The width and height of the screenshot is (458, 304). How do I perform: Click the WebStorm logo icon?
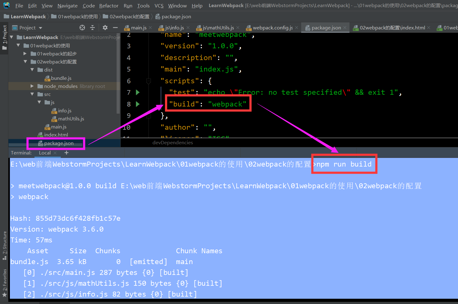6,5
